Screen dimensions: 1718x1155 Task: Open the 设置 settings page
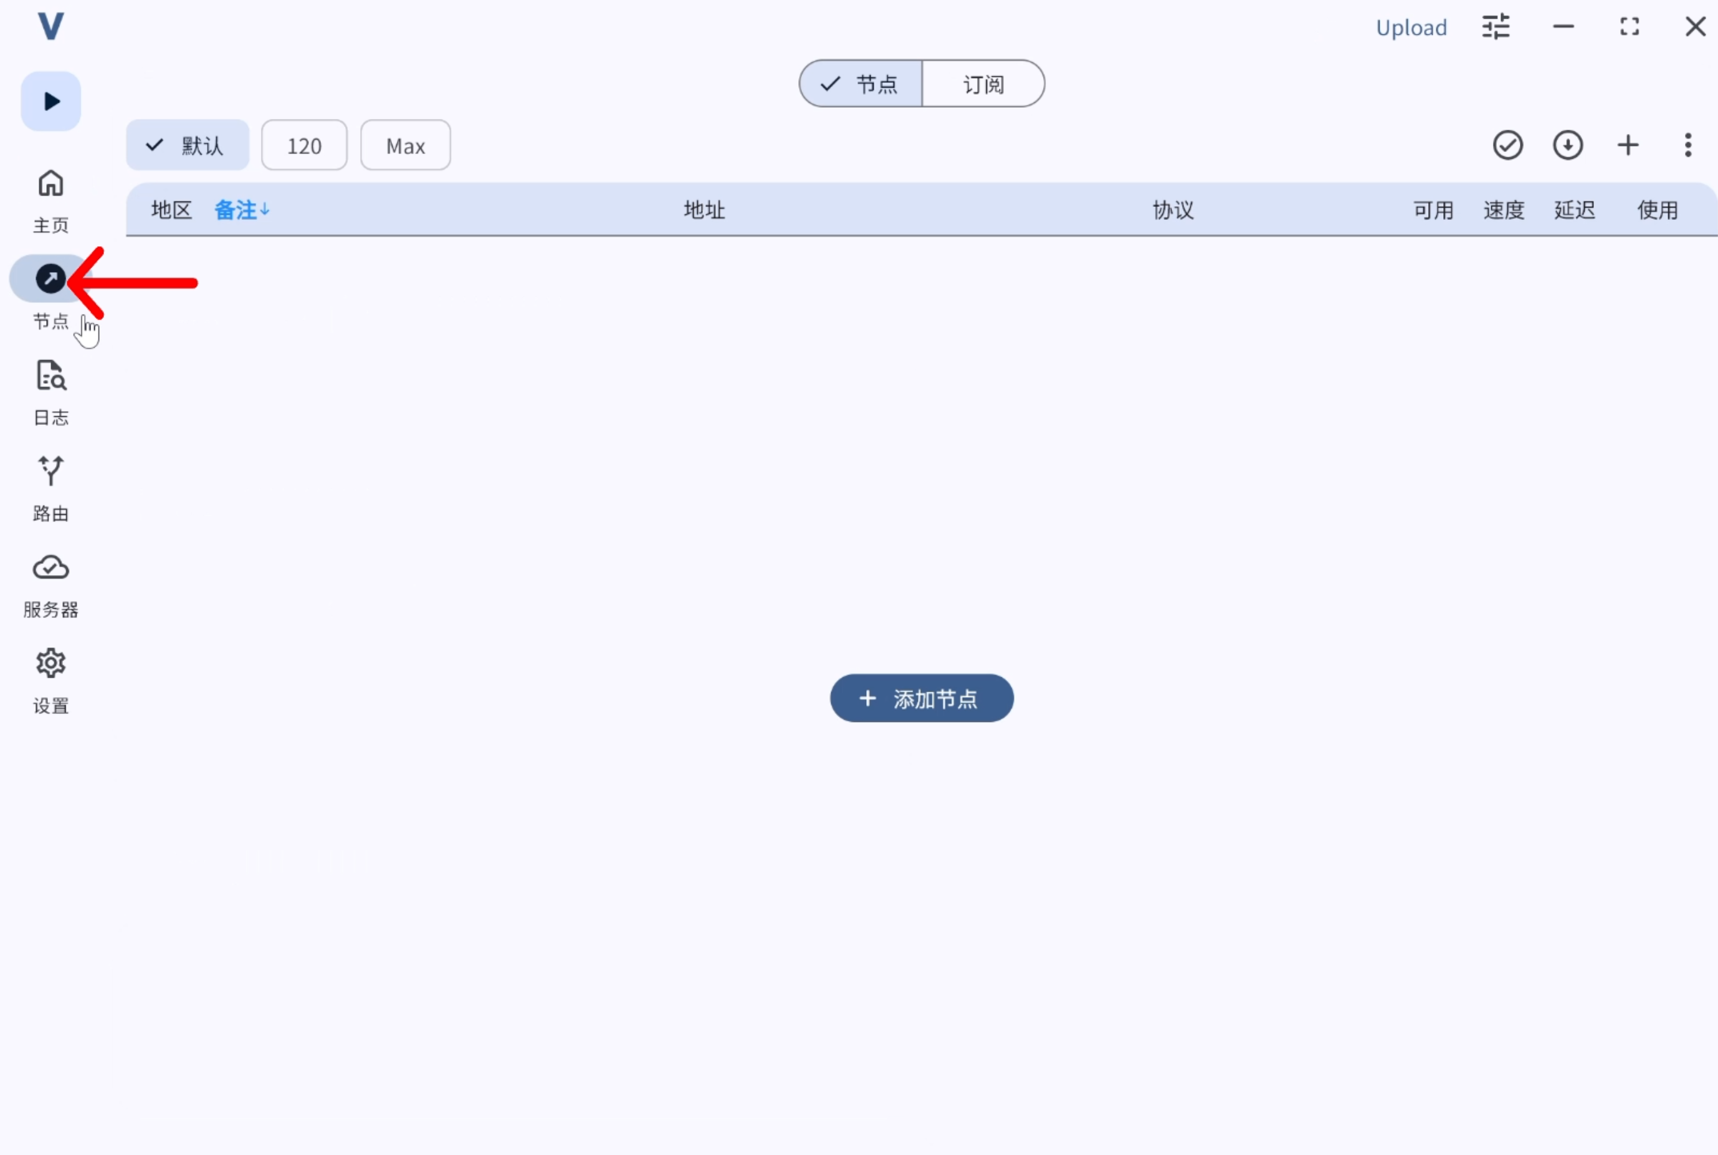click(x=51, y=682)
